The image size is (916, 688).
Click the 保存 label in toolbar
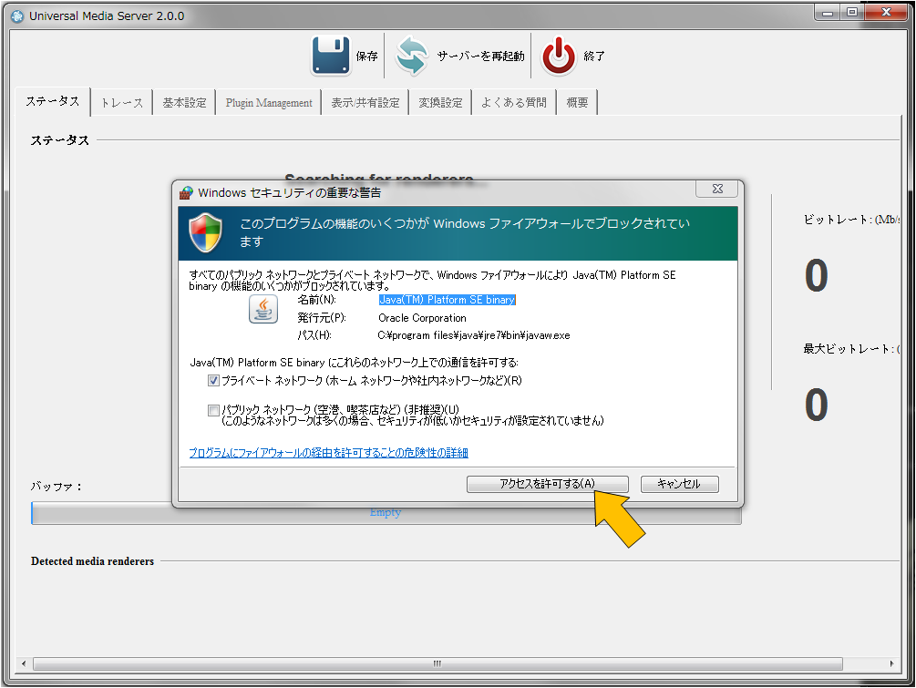(x=367, y=56)
